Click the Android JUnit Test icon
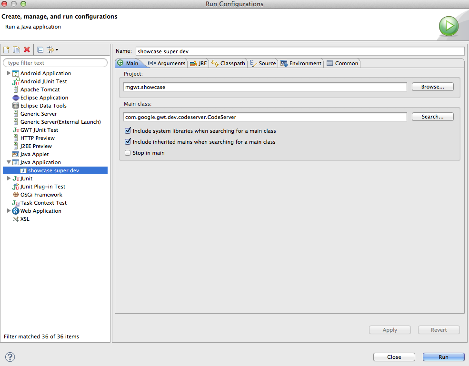This screenshot has height=366, width=469. tap(16, 82)
